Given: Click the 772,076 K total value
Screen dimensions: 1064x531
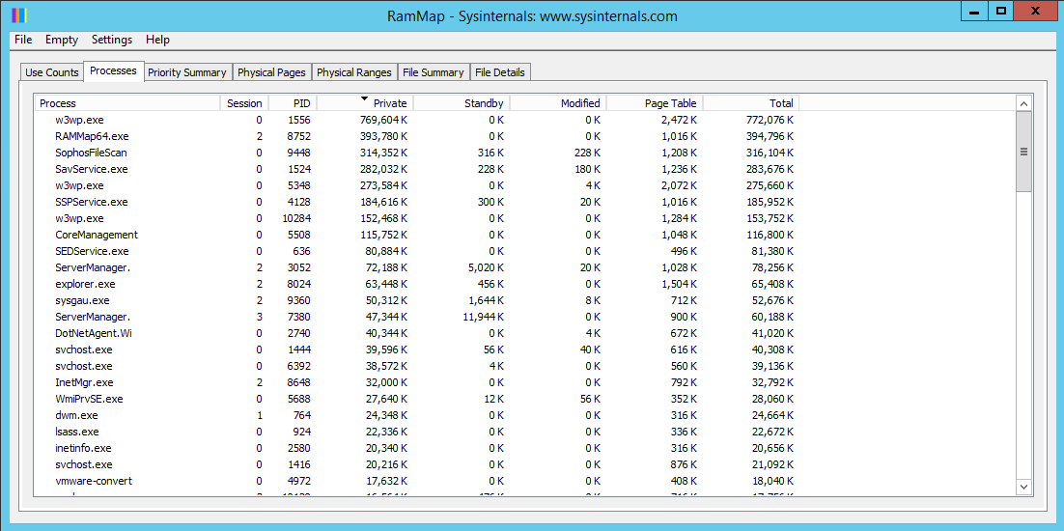Looking at the screenshot, I should pyautogui.click(x=770, y=120).
